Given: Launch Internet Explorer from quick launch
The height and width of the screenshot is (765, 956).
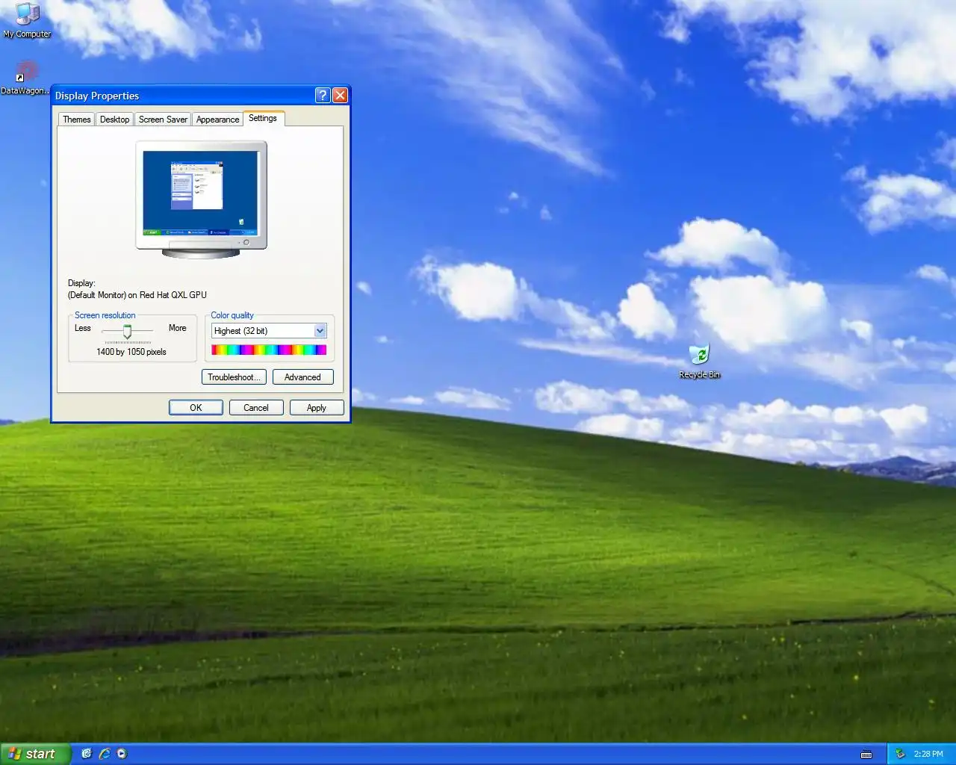Looking at the screenshot, I should (105, 754).
